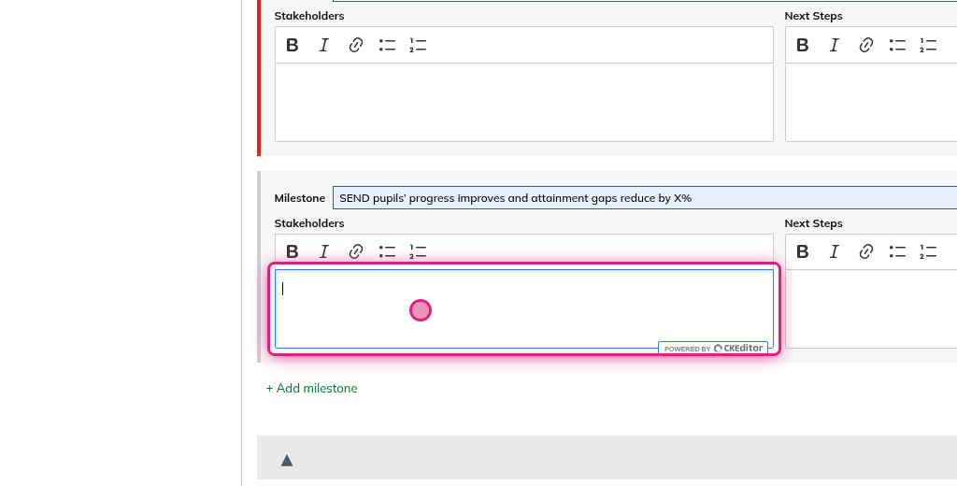957x486 pixels.
Task: Click the + Add milestone link
Action: pyautogui.click(x=312, y=388)
